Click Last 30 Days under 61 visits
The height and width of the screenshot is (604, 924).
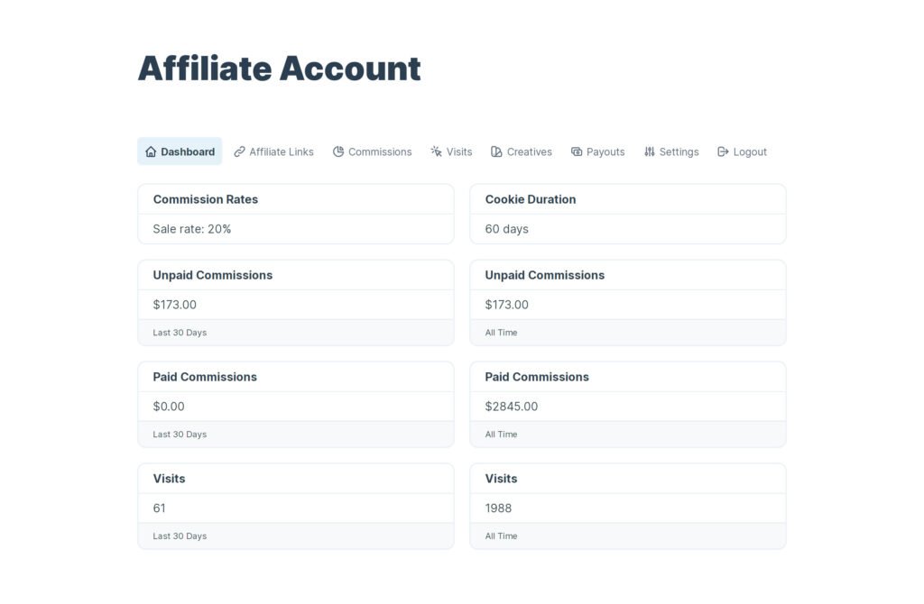[x=180, y=536]
